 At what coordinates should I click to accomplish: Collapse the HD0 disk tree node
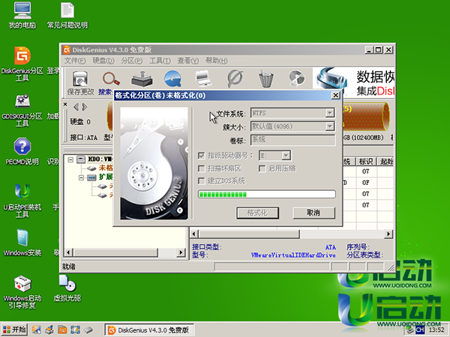70,160
